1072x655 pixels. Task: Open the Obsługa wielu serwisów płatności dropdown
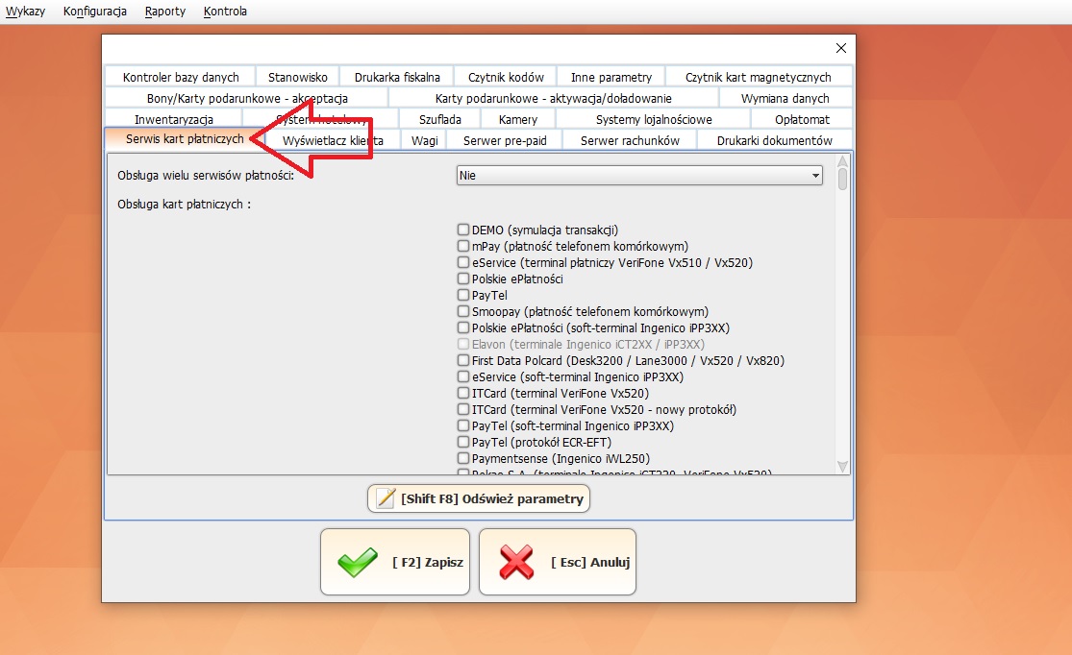(x=639, y=176)
